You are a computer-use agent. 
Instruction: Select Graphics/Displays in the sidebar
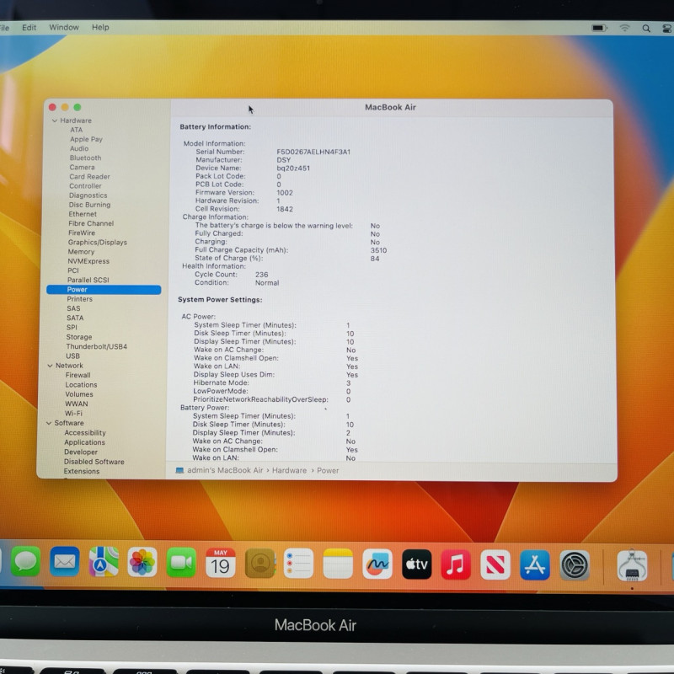click(x=98, y=243)
